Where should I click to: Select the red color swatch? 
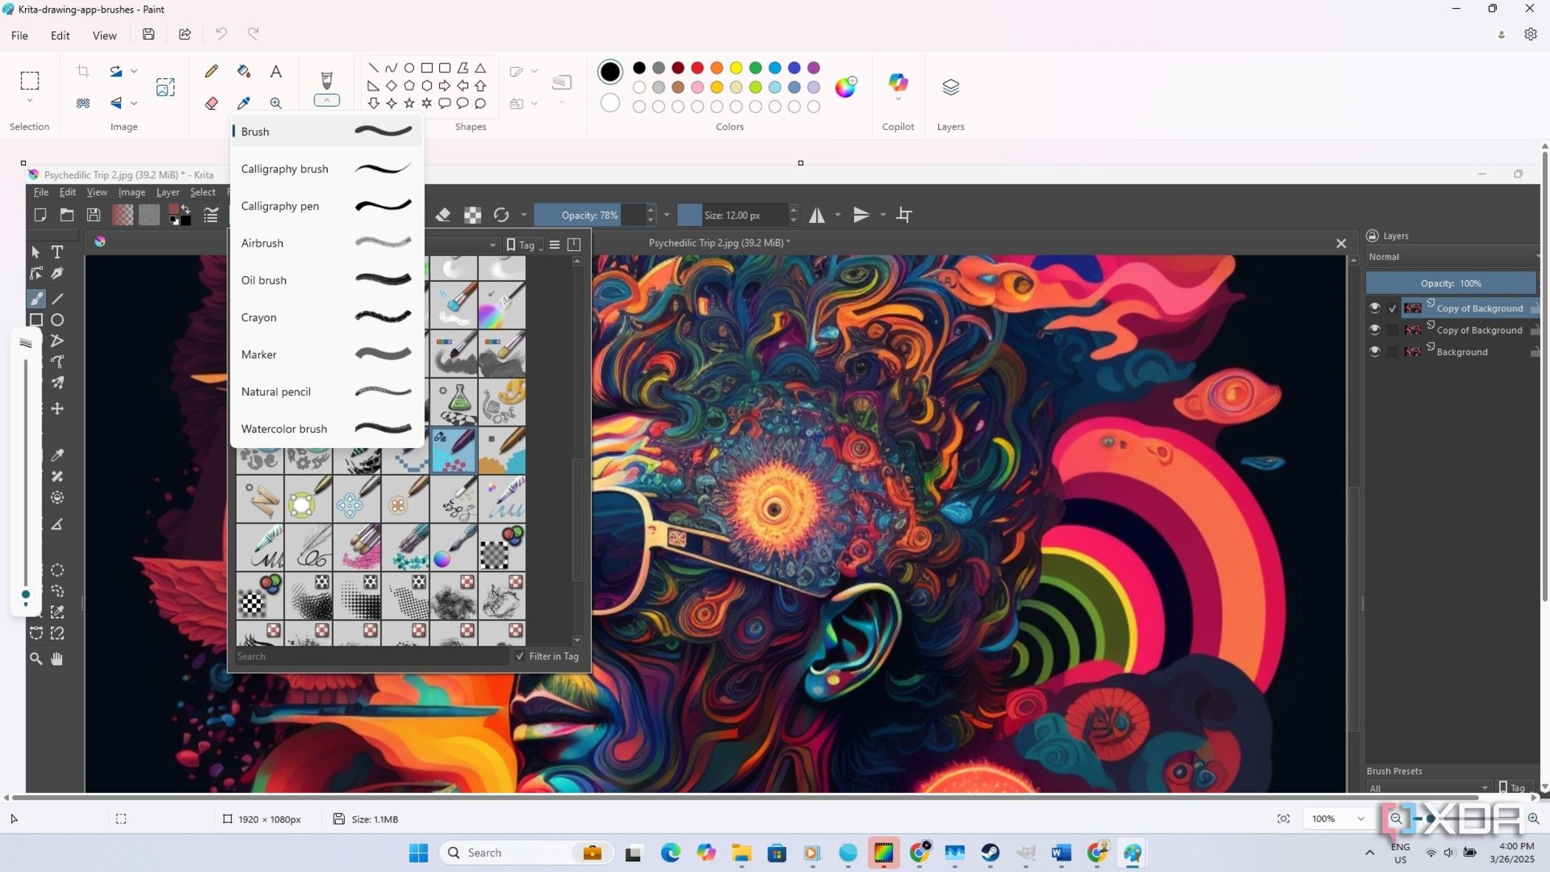(x=697, y=68)
